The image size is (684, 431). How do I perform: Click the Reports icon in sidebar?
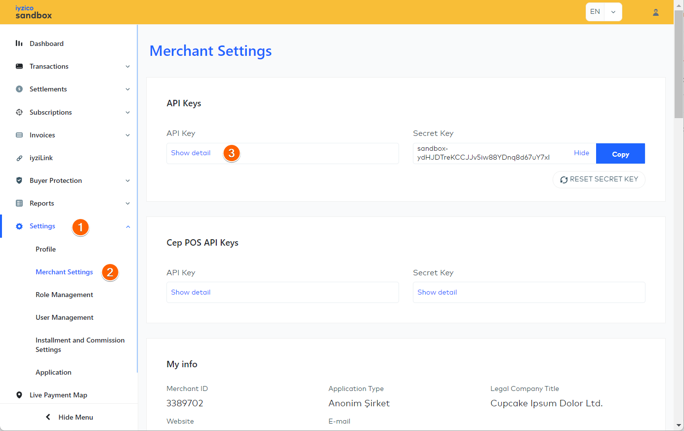coord(19,203)
